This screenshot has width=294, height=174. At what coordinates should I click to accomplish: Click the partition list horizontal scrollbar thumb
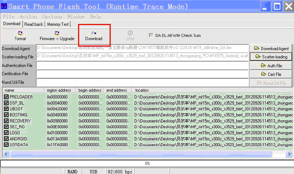[141, 154]
